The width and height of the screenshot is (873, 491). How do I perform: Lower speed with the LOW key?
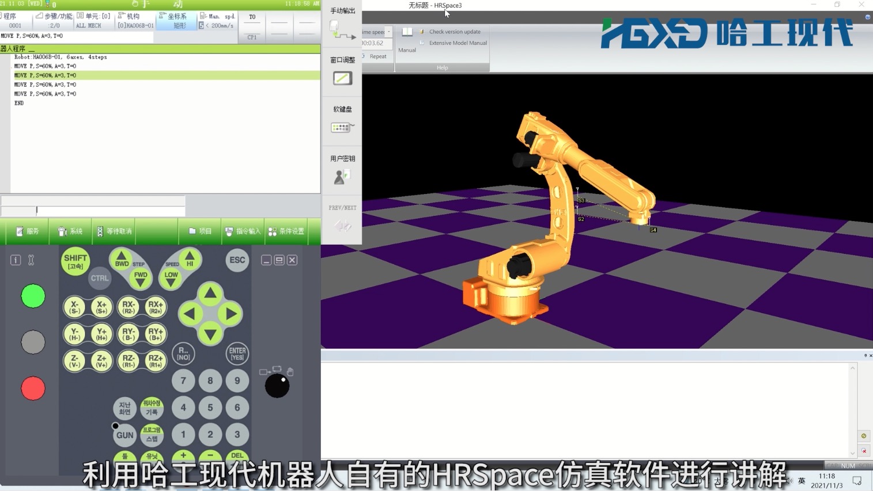pyautogui.click(x=171, y=277)
